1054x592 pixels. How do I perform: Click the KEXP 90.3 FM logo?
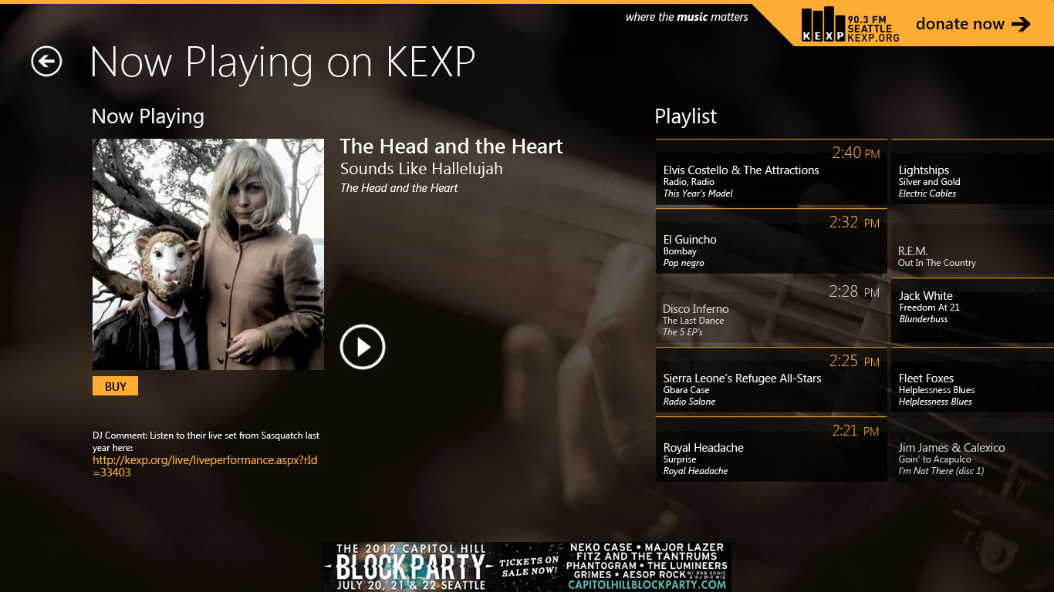(850, 25)
